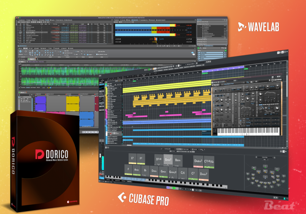Viewport: 306px width, 214px height.
Task: Click the cyan level meter beside the chord pads
Action: tap(103, 163)
